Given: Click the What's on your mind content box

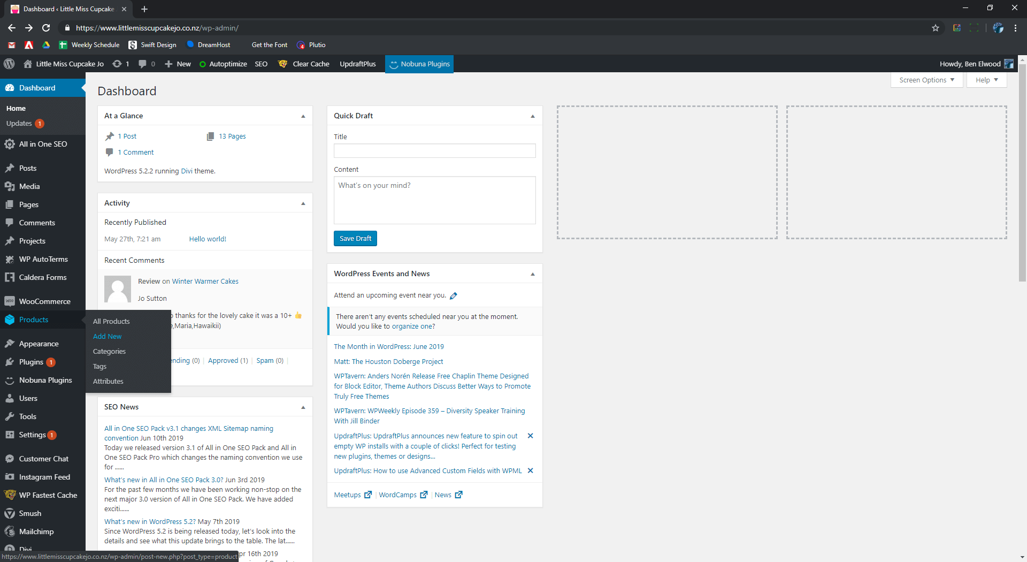Looking at the screenshot, I should (x=434, y=200).
